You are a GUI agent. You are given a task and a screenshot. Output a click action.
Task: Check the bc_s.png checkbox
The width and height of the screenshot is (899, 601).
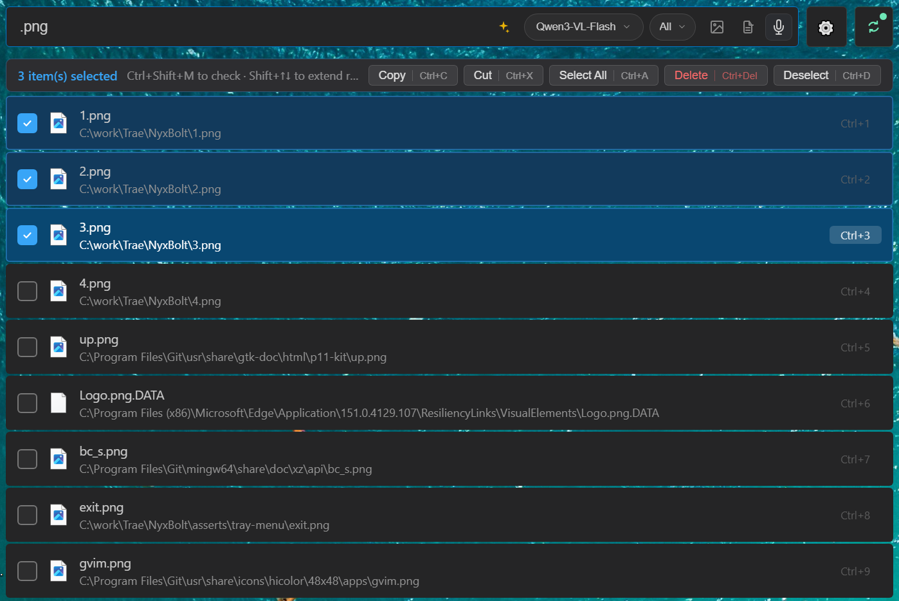pos(27,459)
